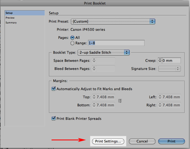
Task: Uncheck Automatically Adjust to Fit Marks and Bleeds
Action: (x=54, y=89)
